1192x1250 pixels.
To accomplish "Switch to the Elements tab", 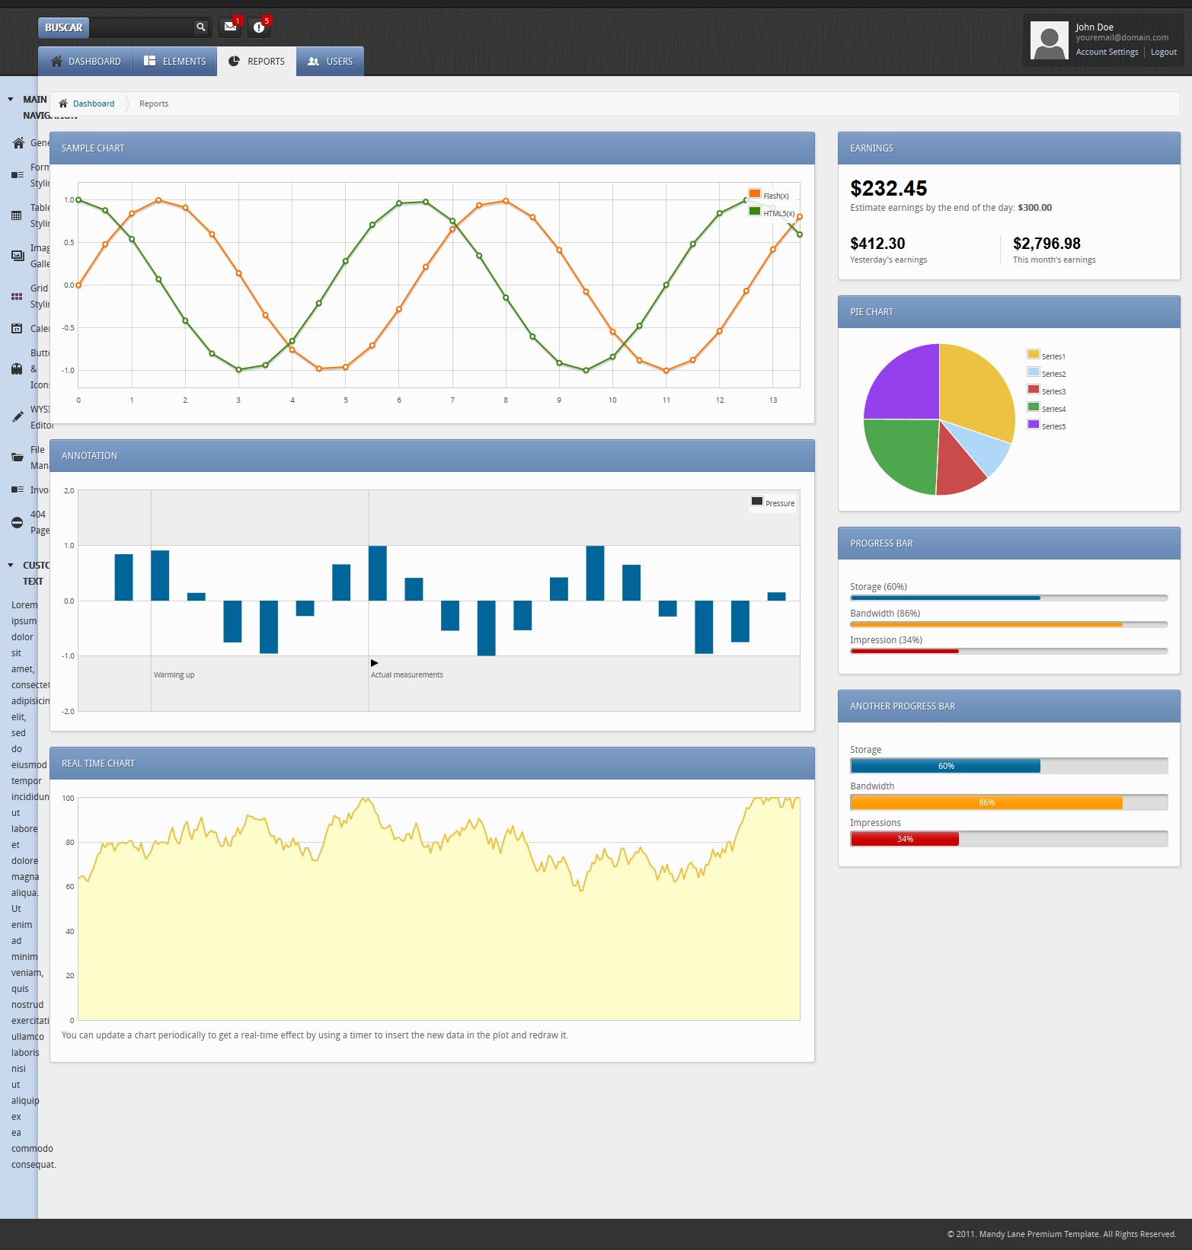I will pyautogui.click(x=175, y=62).
